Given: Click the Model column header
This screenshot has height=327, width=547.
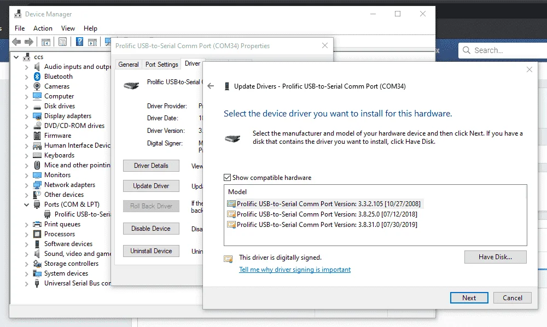Looking at the screenshot, I should [x=237, y=192].
